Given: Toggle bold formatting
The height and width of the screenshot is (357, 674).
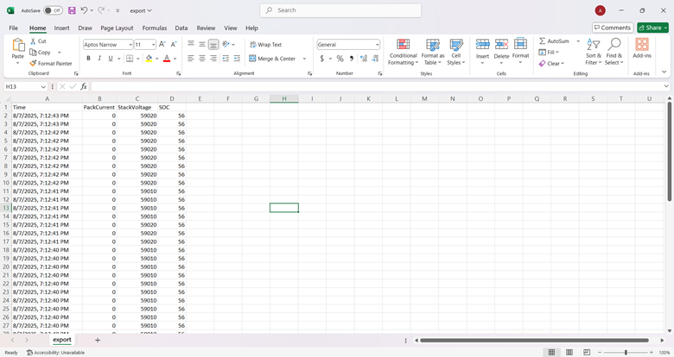Looking at the screenshot, I should [x=88, y=59].
